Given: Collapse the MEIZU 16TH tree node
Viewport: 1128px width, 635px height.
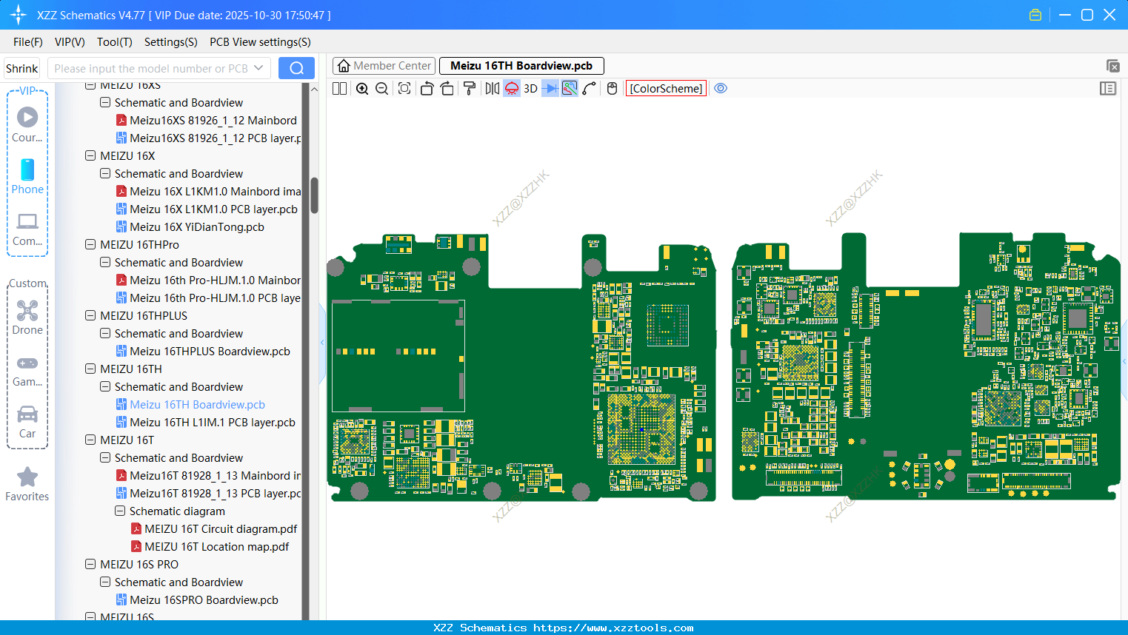Looking at the screenshot, I should 90,369.
